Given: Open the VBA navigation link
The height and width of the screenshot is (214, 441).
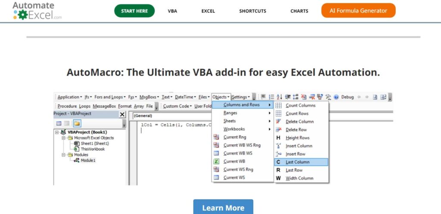Looking at the screenshot, I should [x=172, y=11].
